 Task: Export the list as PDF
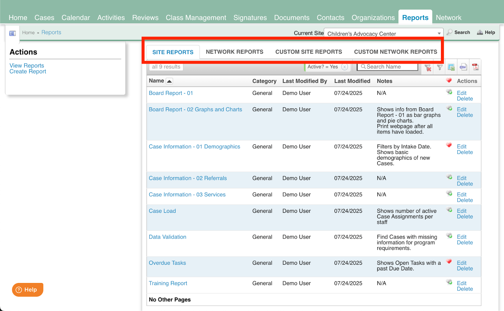point(475,67)
